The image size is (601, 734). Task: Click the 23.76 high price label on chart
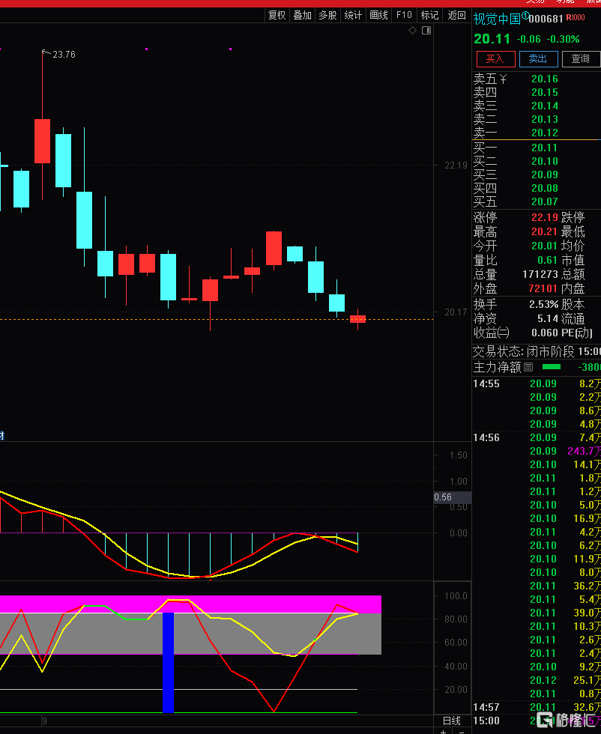coord(64,55)
